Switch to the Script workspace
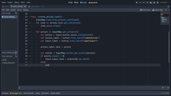The image size is (171, 96). 83,2
